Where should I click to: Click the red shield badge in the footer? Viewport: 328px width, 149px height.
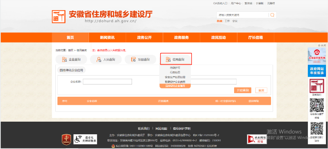tap(66, 140)
